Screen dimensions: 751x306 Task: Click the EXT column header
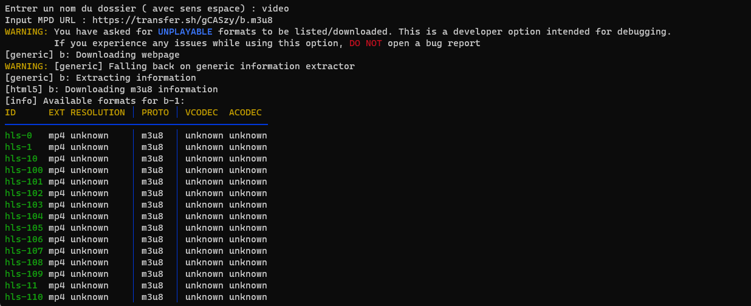click(x=57, y=112)
